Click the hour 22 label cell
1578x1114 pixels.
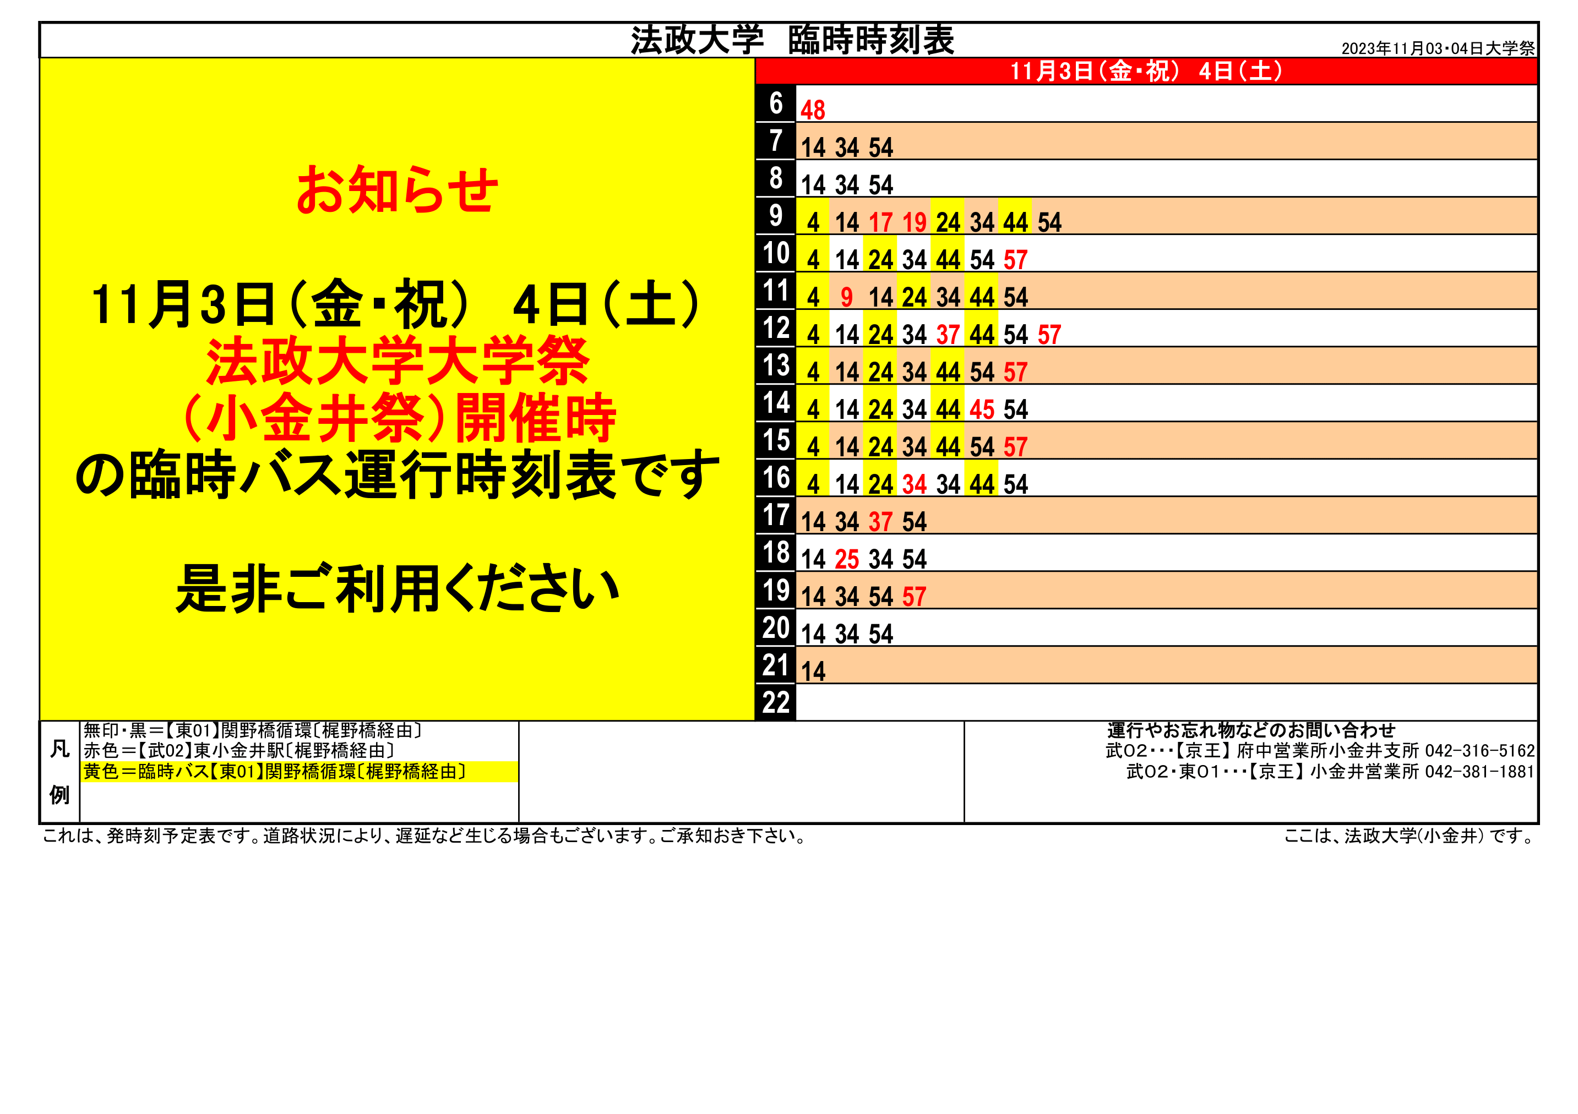[775, 702]
